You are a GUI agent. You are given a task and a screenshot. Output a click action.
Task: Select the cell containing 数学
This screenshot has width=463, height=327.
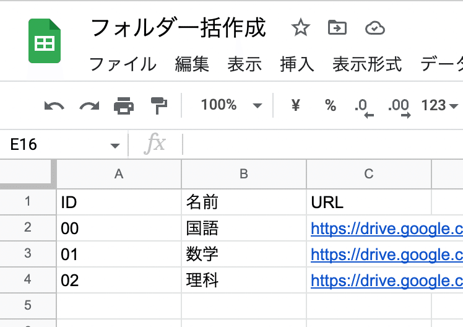[x=244, y=254]
